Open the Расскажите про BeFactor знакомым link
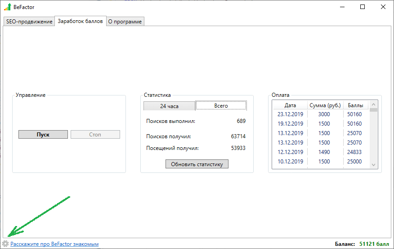 pos(54,244)
